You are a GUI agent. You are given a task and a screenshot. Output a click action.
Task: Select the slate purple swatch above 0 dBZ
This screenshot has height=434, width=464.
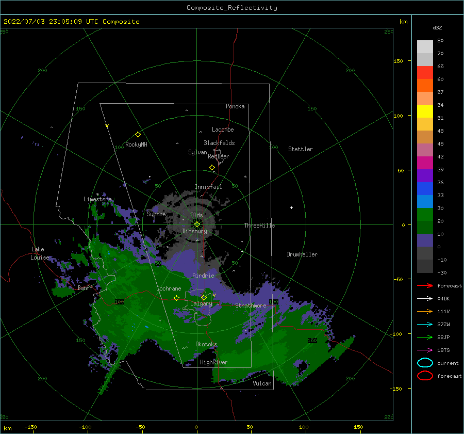click(x=425, y=240)
